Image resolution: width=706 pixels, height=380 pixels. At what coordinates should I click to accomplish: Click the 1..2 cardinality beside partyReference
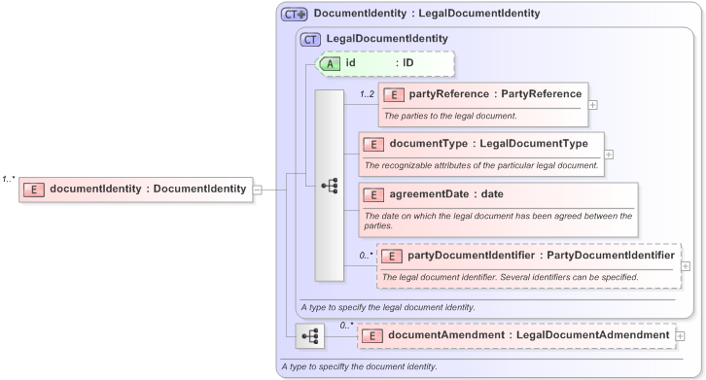pos(367,94)
